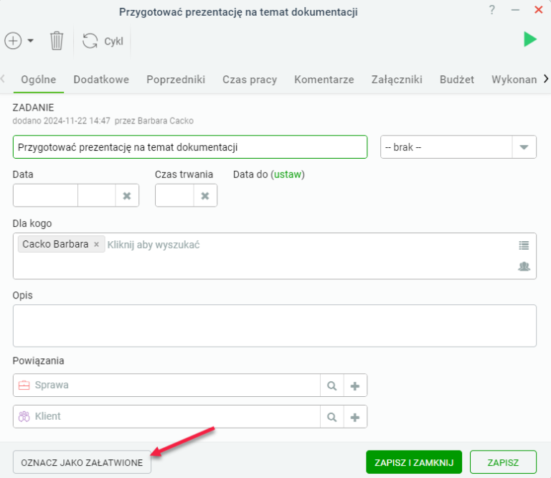Click the Sprawa input field
Screen dimensions: 551x478
point(166,385)
